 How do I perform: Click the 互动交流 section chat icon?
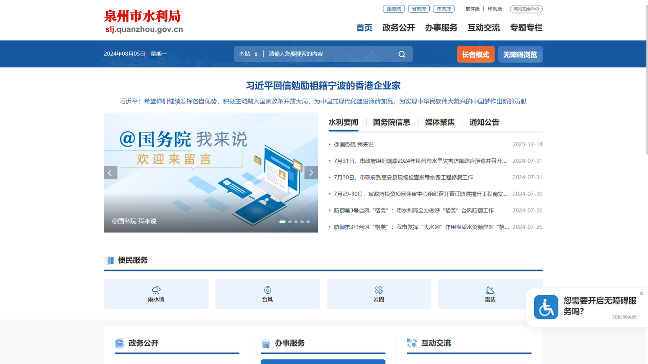412,343
